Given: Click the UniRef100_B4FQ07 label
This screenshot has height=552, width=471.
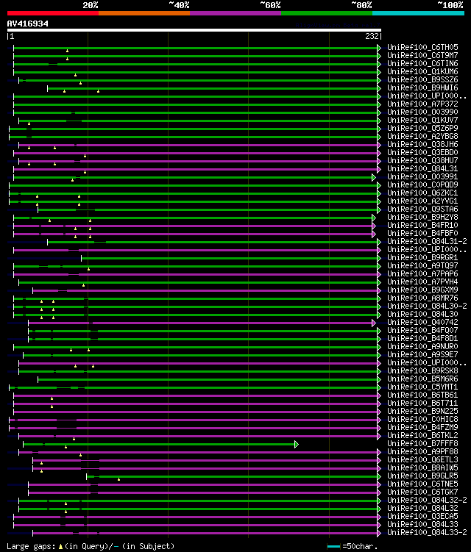Looking at the screenshot, I should click(422, 331).
